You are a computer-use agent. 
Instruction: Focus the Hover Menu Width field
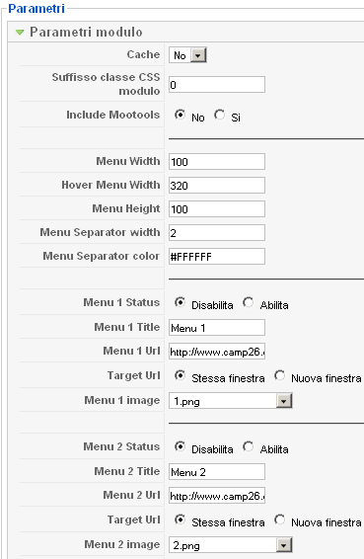(217, 185)
